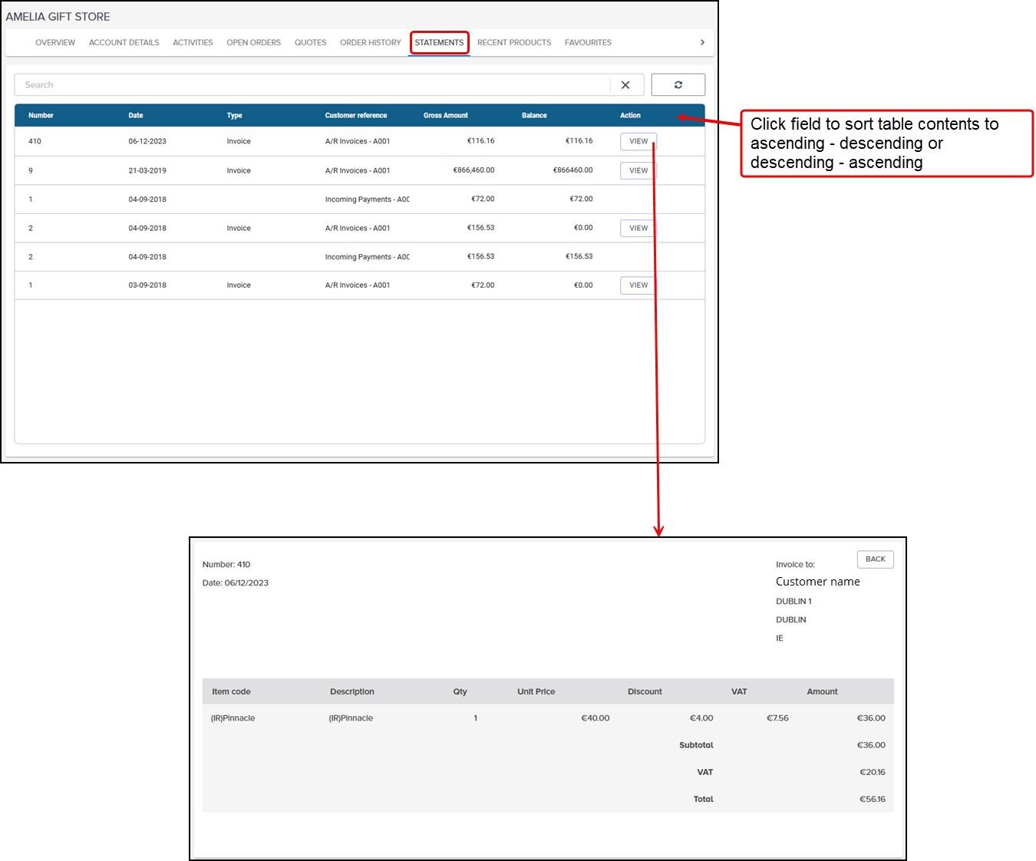Open the Statements tab
Viewport: 1036px width, 861px height.
pyautogui.click(x=439, y=43)
